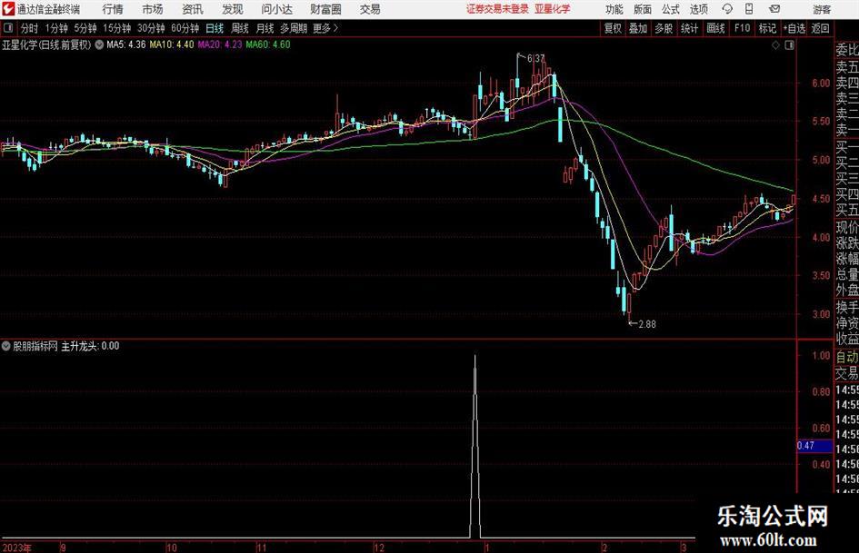Click the 2.88 low price label

coord(647,324)
